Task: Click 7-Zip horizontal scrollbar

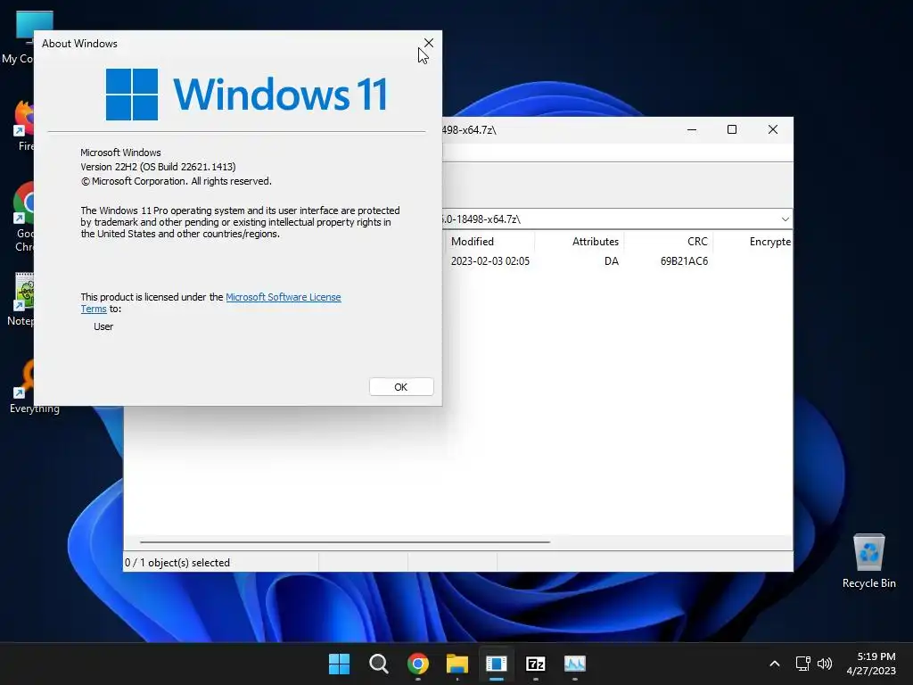Action: click(x=345, y=542)
